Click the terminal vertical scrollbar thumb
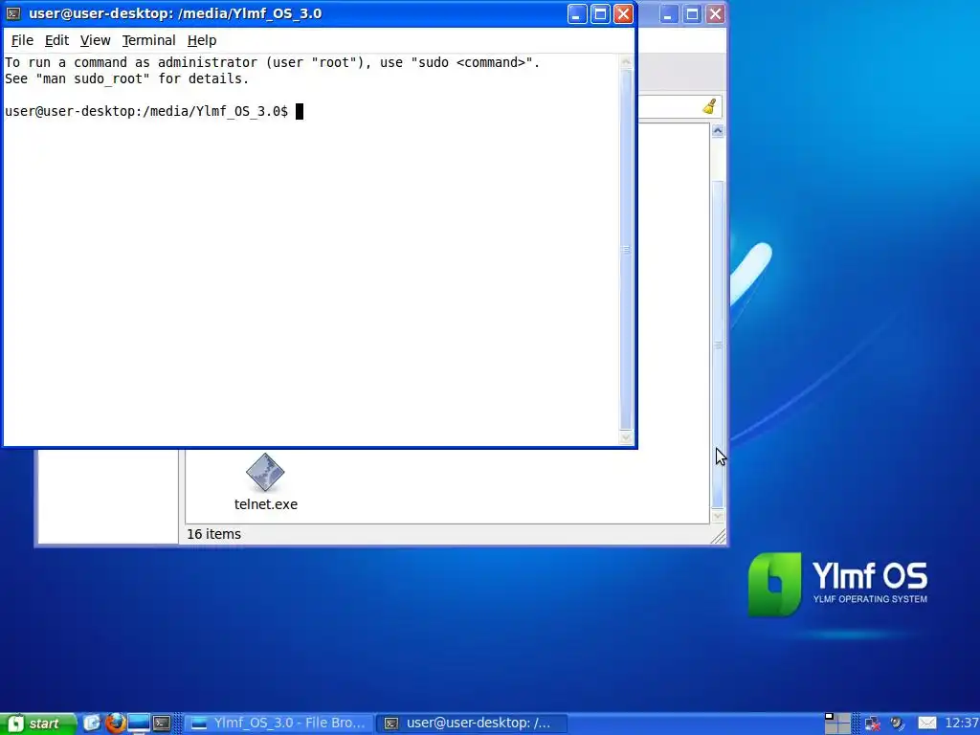This screenshot has width=980, height=735. tap(626, 250)
